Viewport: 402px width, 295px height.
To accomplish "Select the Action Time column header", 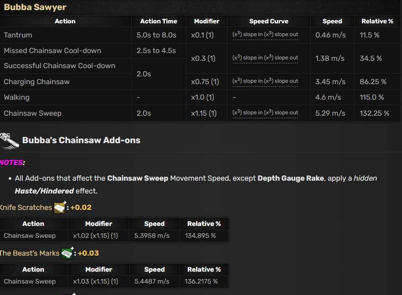I will (x=159, y=21).
